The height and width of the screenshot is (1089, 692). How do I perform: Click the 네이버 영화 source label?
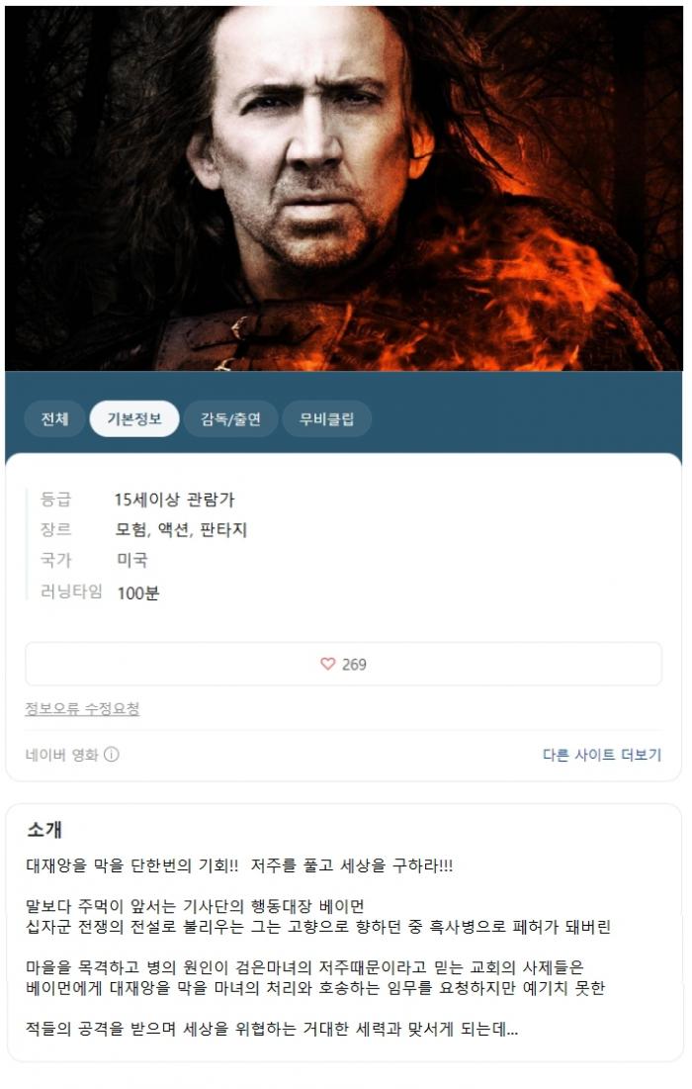[62, 755]
